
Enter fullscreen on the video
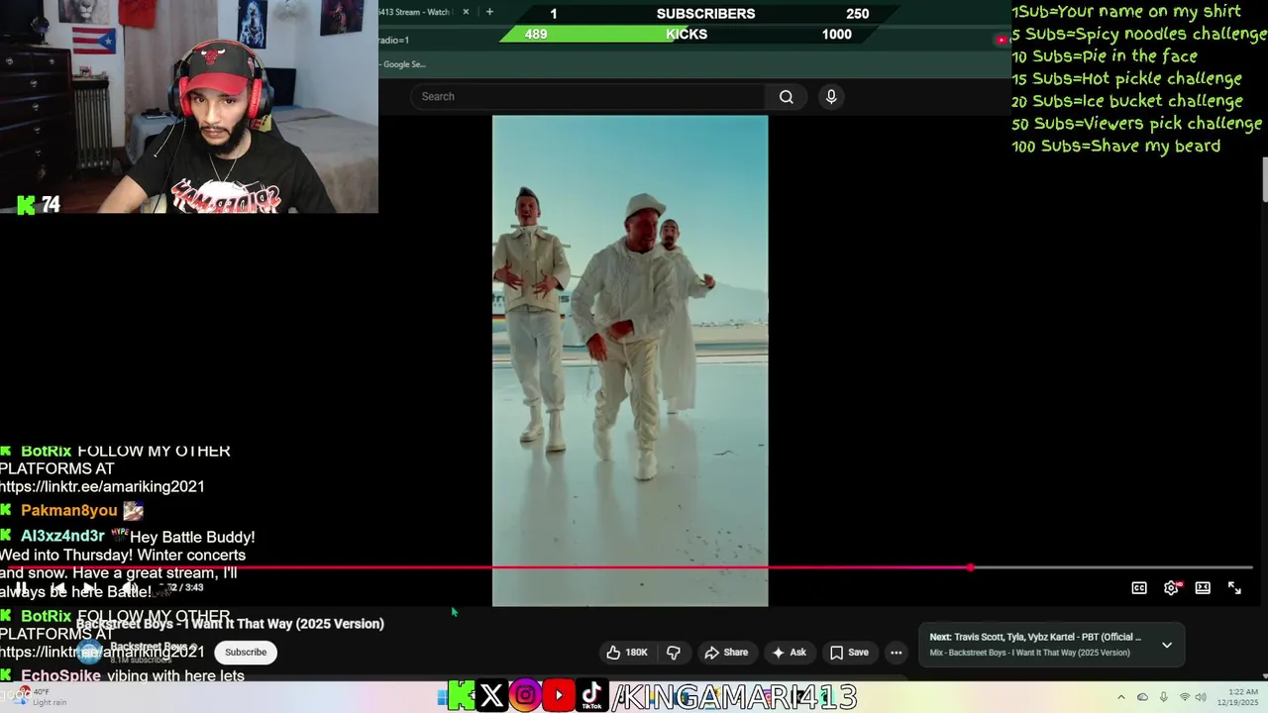[x=1234, y=588]
